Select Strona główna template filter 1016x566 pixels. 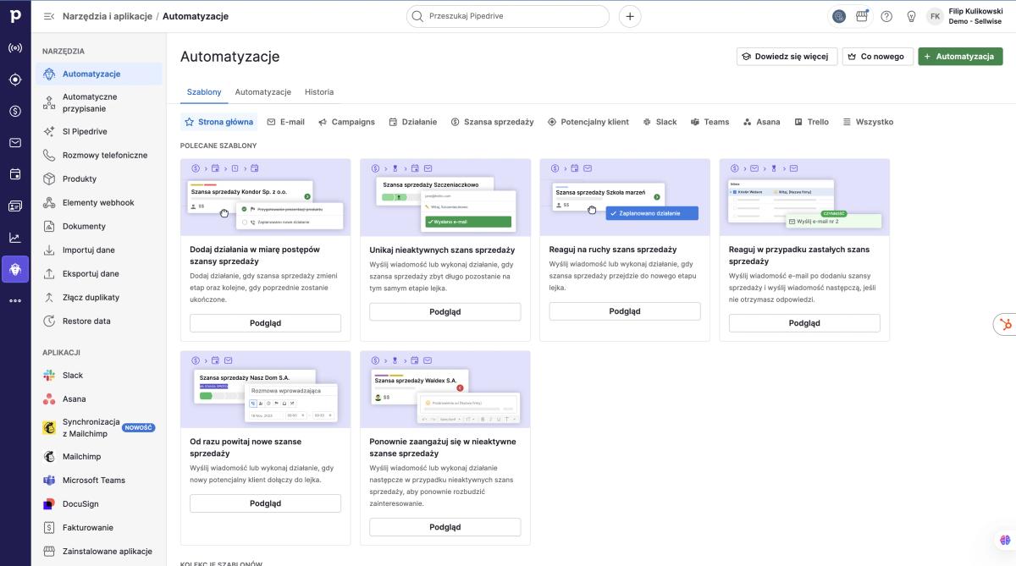219,122
